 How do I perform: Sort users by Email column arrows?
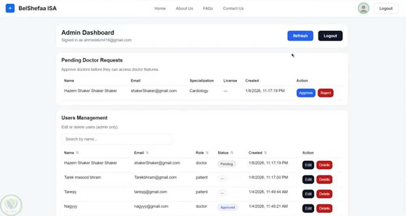click(x=147, y=153)
